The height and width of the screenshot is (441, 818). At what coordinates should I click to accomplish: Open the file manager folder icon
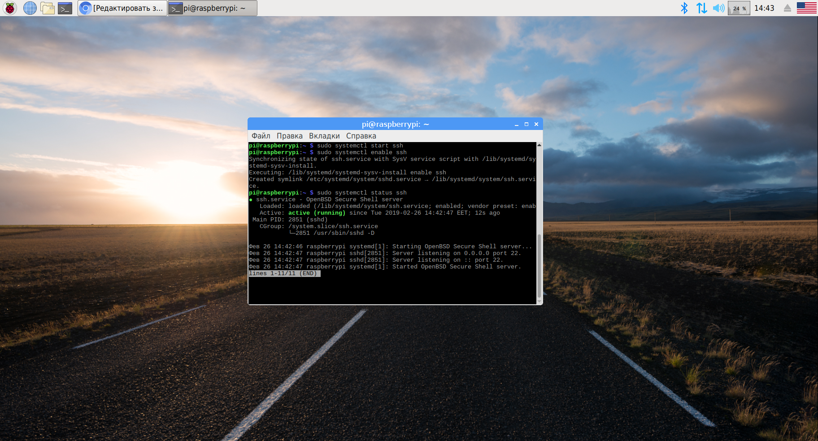[48, 8]
